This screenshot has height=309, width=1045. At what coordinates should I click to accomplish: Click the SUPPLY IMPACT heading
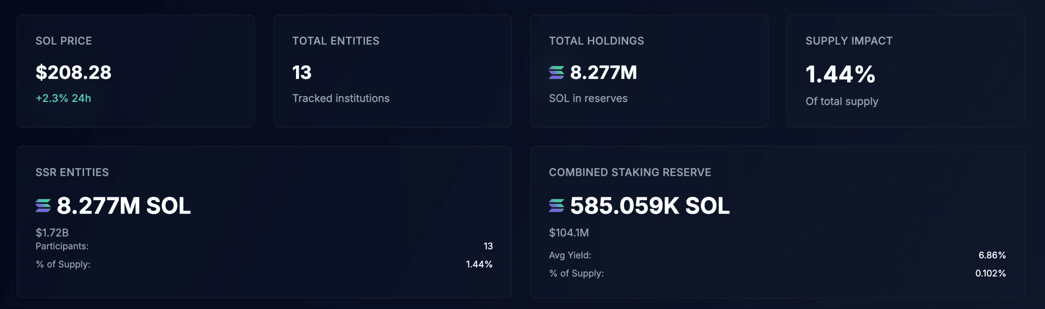pos(849,41)
